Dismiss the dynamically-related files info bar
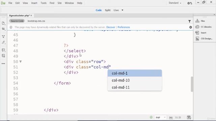The width and height of the screenshot is (216, 121). (190, 27)
